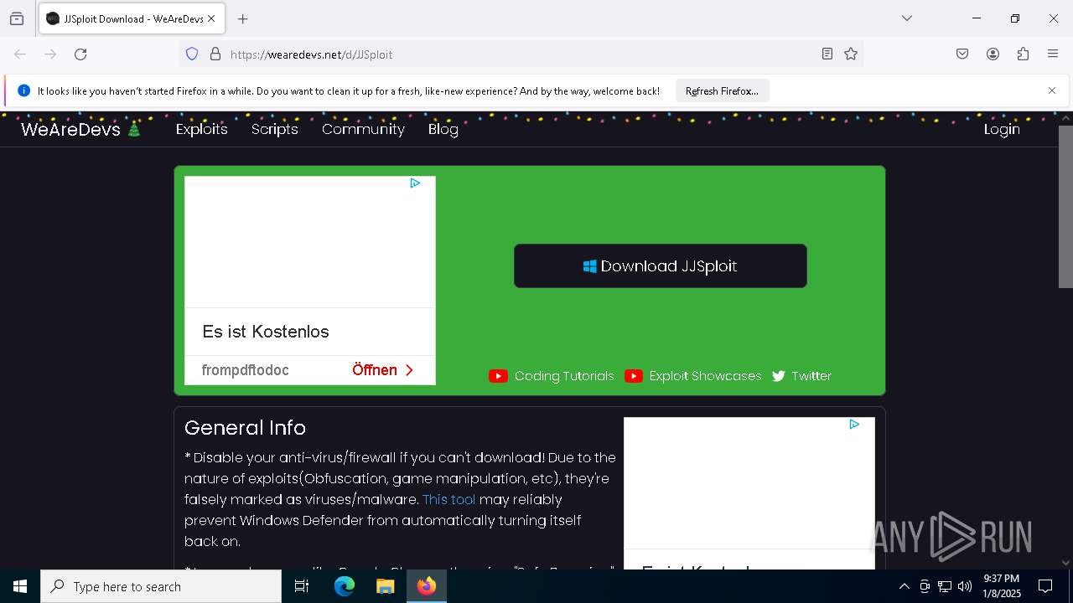Save page to Pocket icon
The width and height of the screenshot is (1073, 603).
click(962, 54)
